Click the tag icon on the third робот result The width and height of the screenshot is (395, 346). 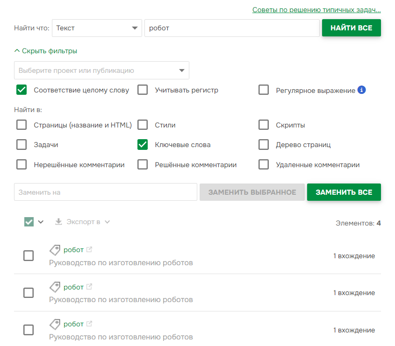pyautogui.click(x=55, y=324)
